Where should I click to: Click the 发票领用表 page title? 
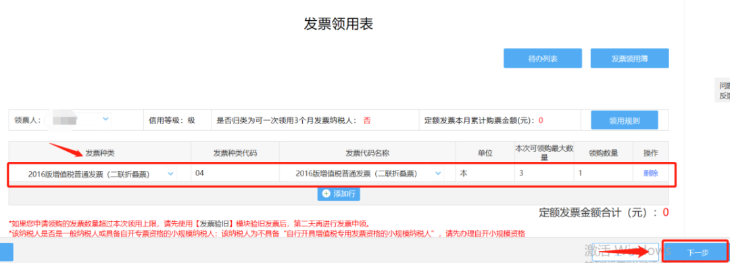(x=339, y=24)
